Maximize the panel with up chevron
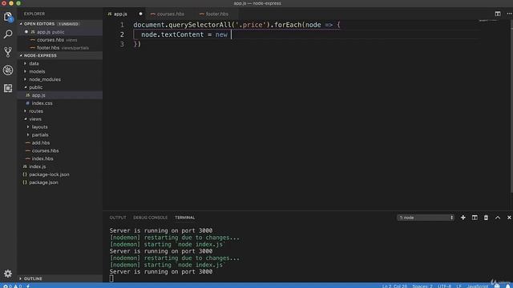 click(x=497, y=218)
